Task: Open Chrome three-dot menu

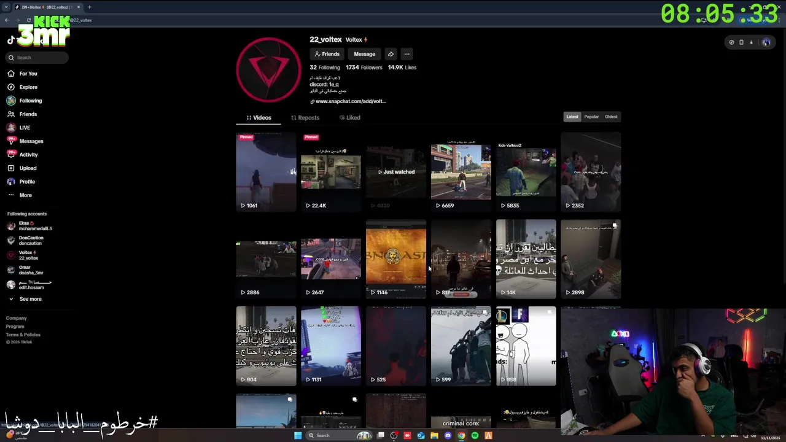Action: (780, 20)
